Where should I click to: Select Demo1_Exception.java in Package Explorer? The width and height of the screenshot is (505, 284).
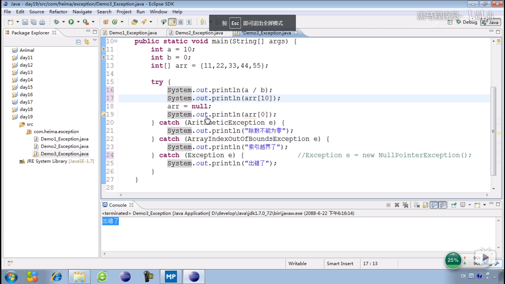(x=64, y=139)
